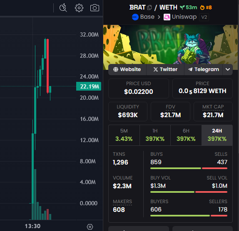239x231 pixels.
Task: Click the V2 version badge
Action: 204,17
